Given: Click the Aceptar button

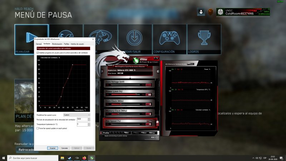Looking at the screenshot, I should tap(53, 148).
